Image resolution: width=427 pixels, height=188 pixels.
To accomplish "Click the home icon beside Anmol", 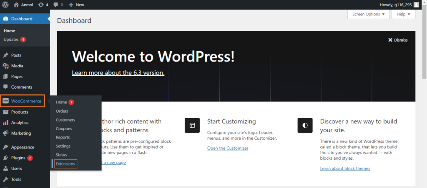I will tap(16, 5).
